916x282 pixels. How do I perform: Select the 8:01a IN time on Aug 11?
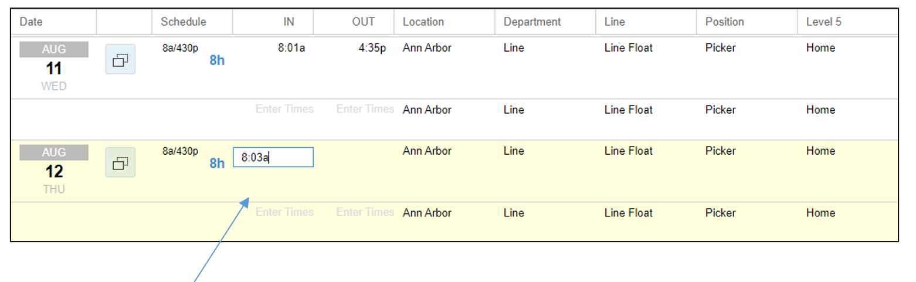(291, 48)
